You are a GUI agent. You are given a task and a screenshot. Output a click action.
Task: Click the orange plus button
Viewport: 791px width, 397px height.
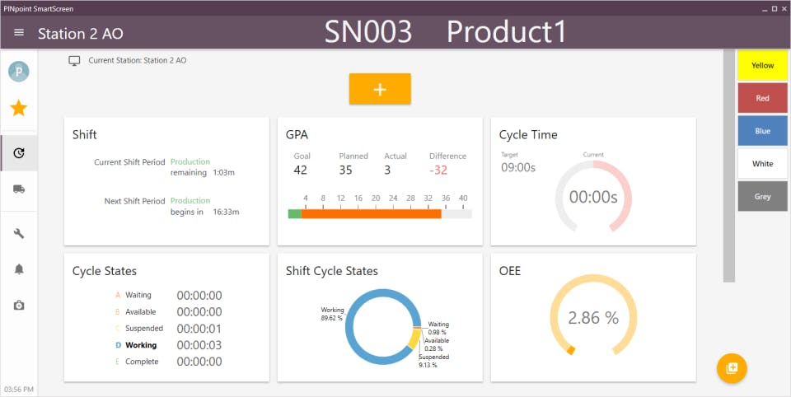click(x=380, y=89)
